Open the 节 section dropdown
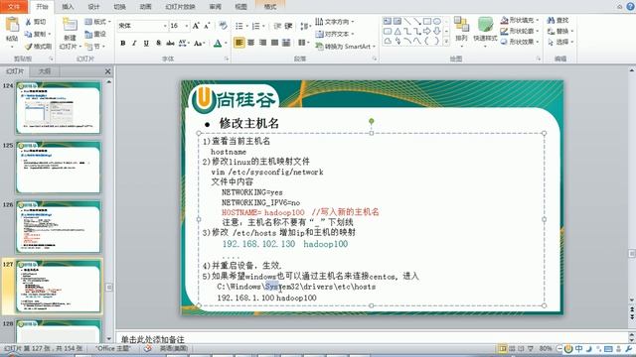Screen dimensions: 636x357 click(95, 47)
